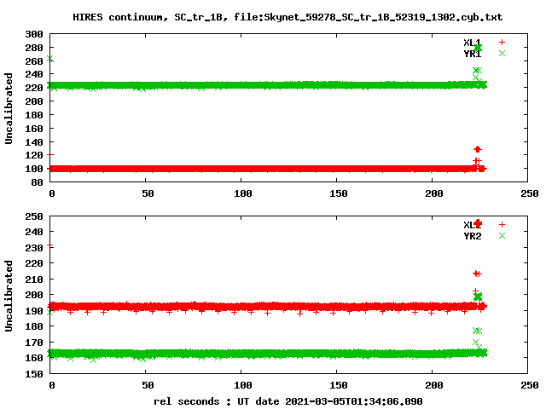Select the XL1 legend label
The height and width of the screenshot is (409, 546).
coord(472,43)
